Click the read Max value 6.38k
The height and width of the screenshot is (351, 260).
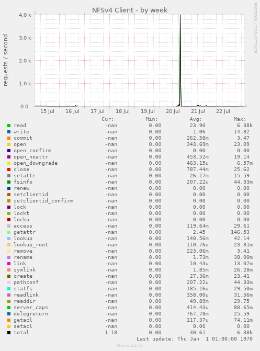click(245, 126)
